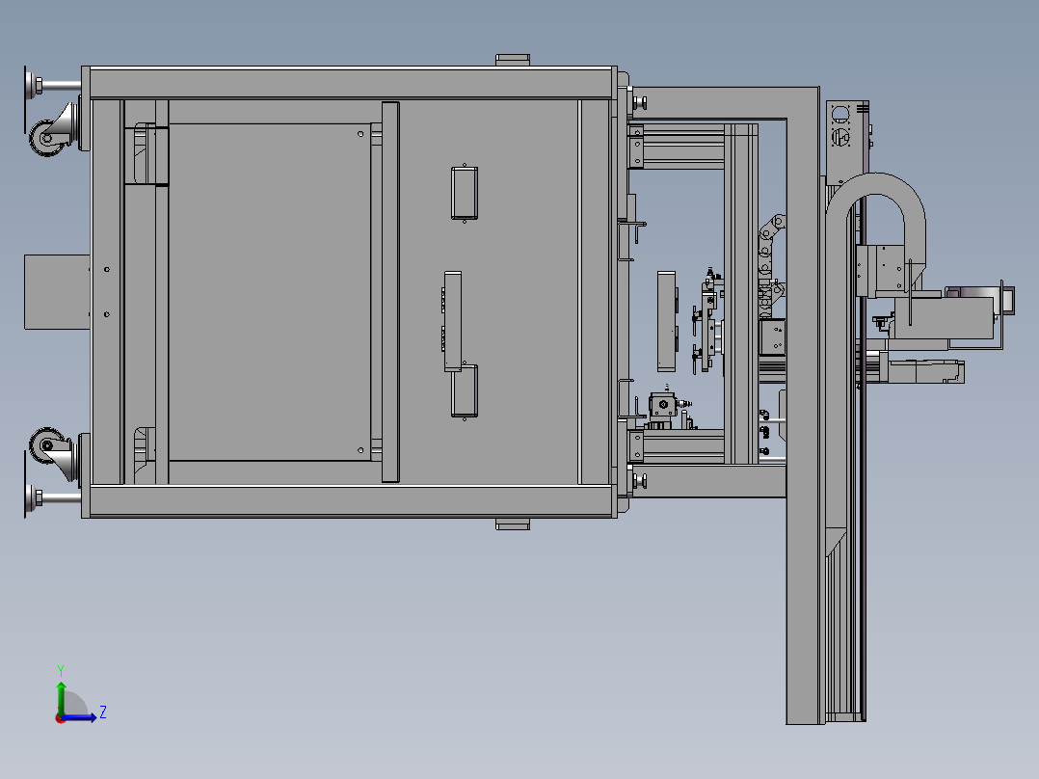
Task: Pick the tall vertical crossbar beside the panel
Action: [x=390, y=292]
